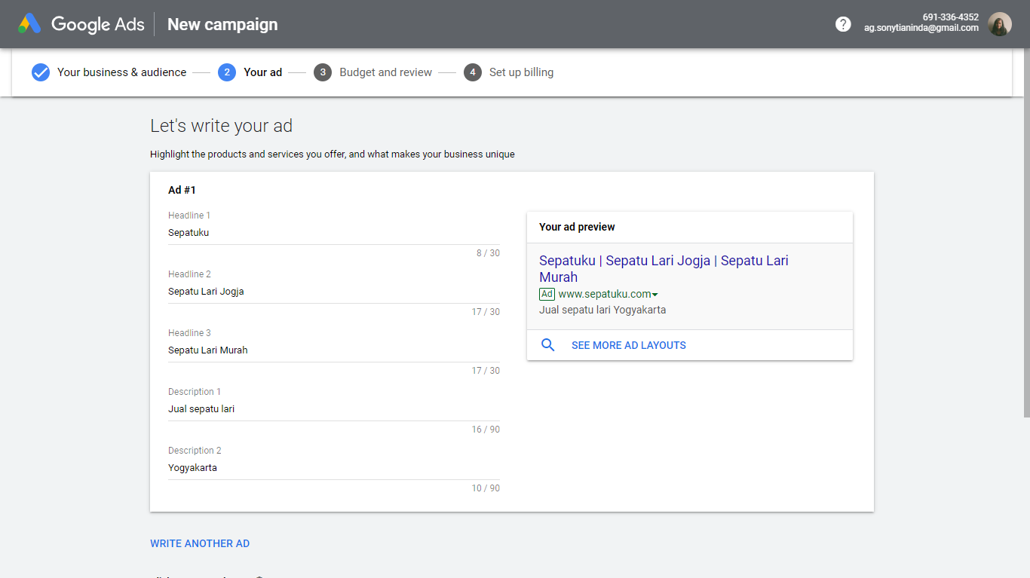This screenshot has width=1030, height=578.
Task: Edit Description 2 field Yogyakarta
Action: [x=334, y=468]
